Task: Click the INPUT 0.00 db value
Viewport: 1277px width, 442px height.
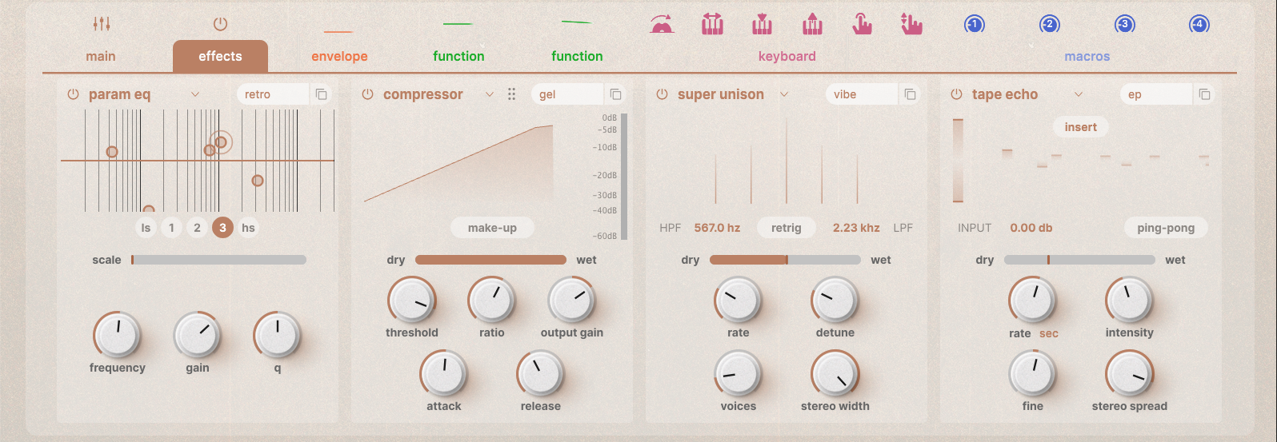Action: tap(1031, 228)
